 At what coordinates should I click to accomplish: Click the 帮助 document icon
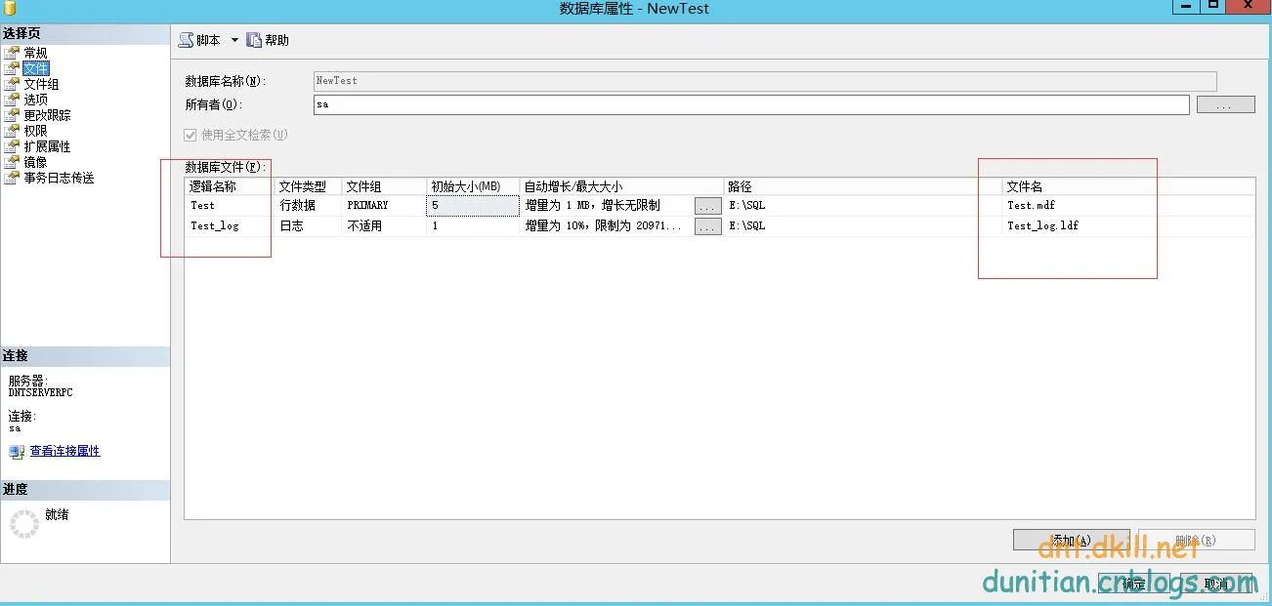point(254,40)
